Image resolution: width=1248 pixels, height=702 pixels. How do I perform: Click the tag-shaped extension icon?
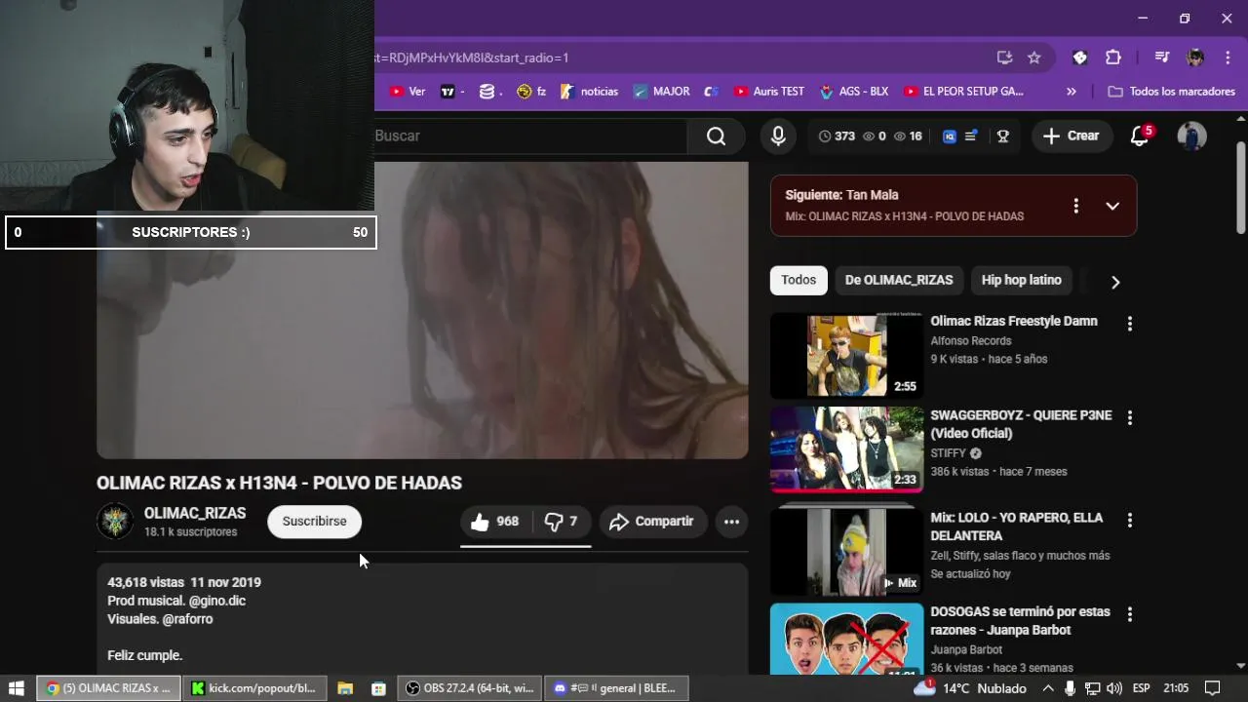tap(1079, 58)
